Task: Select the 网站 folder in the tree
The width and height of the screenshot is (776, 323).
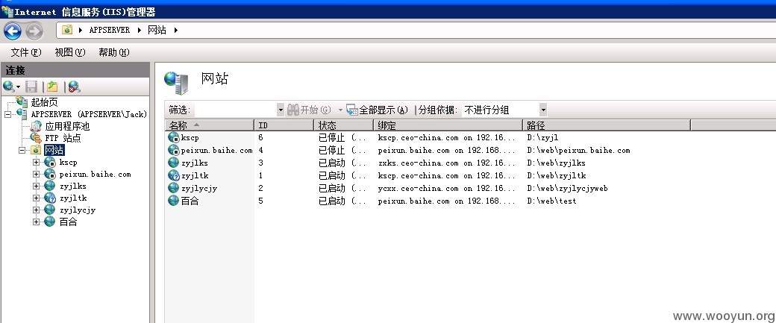Action: click(x=54, y=150)
